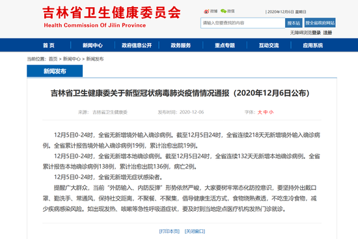Viewport: 358px width, 239px height.
Task: Click the 搜本站 search button
Action: [294, 23]
